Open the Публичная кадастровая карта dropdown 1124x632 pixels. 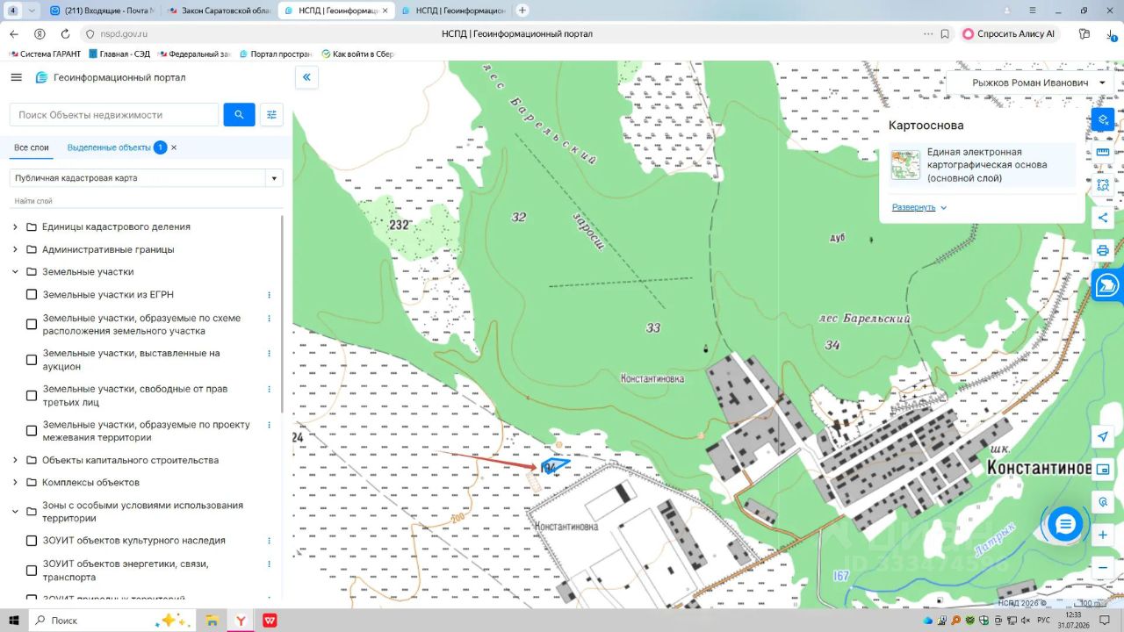click(146, 178)
